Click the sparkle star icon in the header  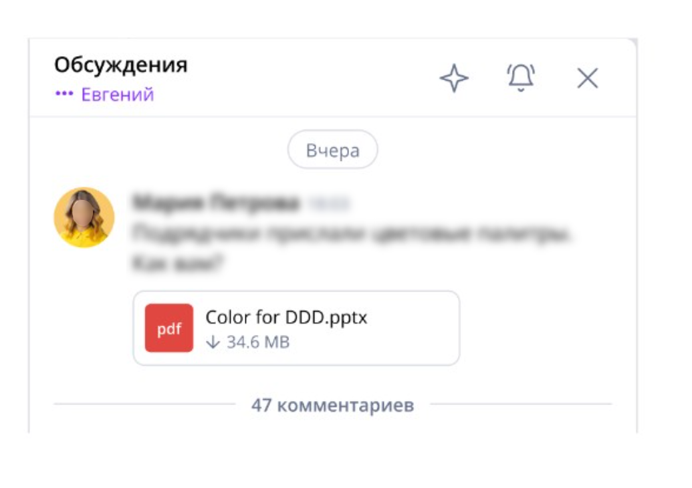(x=454, y=79)
